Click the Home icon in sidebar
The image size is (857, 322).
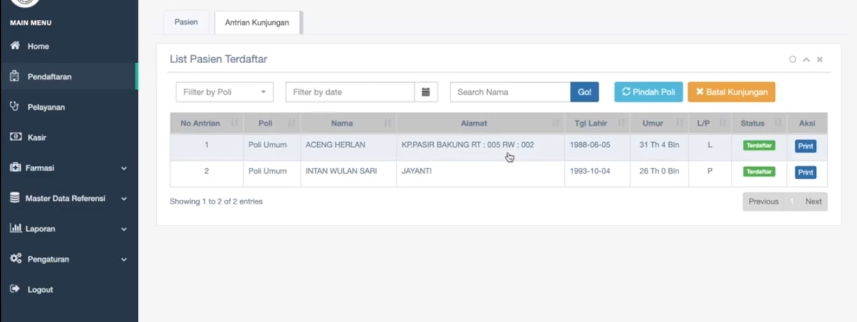(x=15, y=46)
